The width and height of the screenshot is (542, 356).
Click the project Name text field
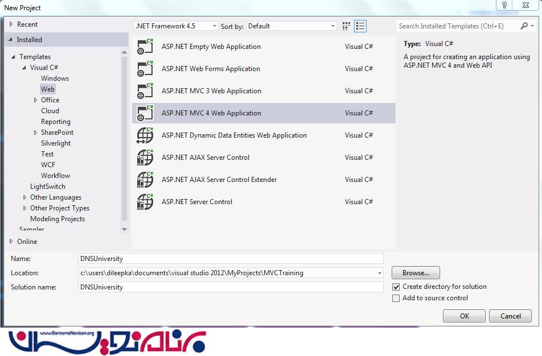tap(231, 259)
